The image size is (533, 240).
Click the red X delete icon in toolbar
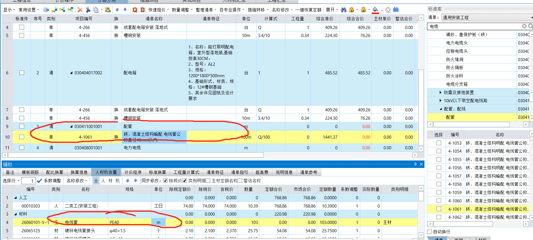coord(80,10)
